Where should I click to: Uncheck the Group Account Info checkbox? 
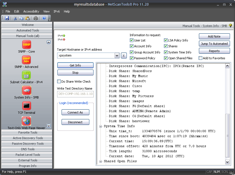[x=132, y=52]
